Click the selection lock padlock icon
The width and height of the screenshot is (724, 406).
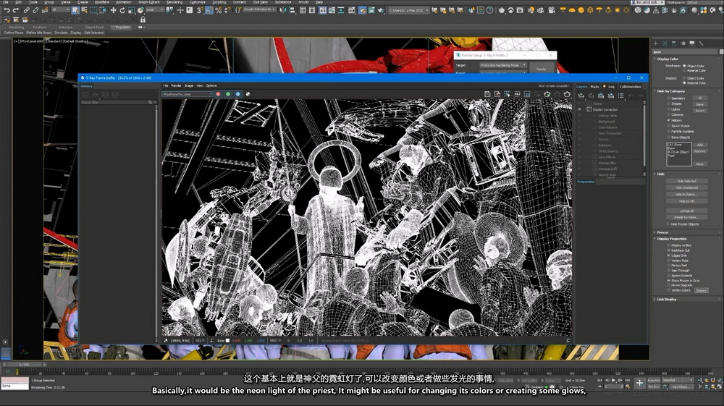[x=143, y=20]
